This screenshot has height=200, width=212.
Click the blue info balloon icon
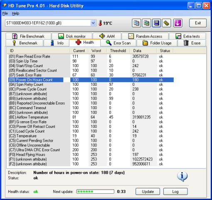(182, 176)
